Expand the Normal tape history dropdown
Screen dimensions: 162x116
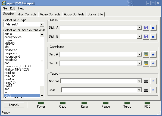click(x=139, y=81)
